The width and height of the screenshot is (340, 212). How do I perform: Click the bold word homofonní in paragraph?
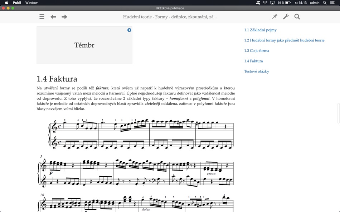(179, 99)
